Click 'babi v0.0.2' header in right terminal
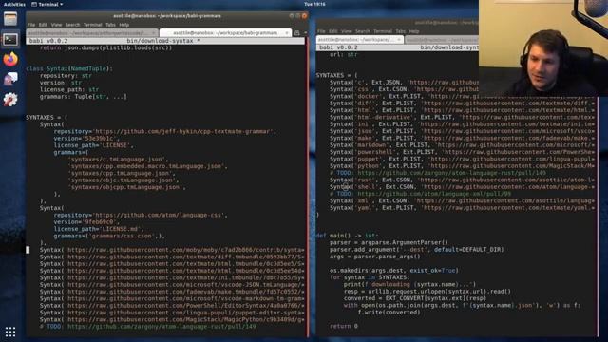608x342 pixels. click(x=338, y=47)
